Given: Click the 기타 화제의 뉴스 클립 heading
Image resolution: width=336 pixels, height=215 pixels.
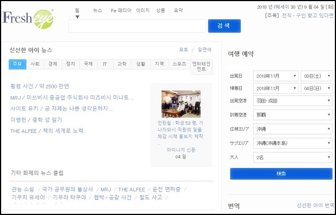Looking at the screenshot, I should point(37,173).
